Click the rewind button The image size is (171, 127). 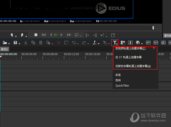(44, 35)
